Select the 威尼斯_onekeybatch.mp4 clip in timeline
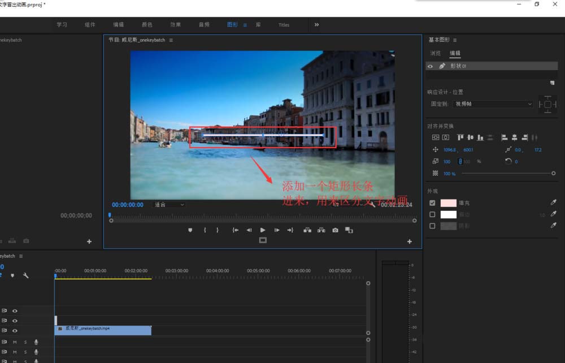This screenshot has height=363, width=565. (103, 330)
